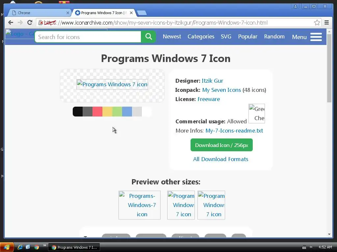The image size is (337, 252).
Task: Open the SVG menu item
Action: point(226,37)
